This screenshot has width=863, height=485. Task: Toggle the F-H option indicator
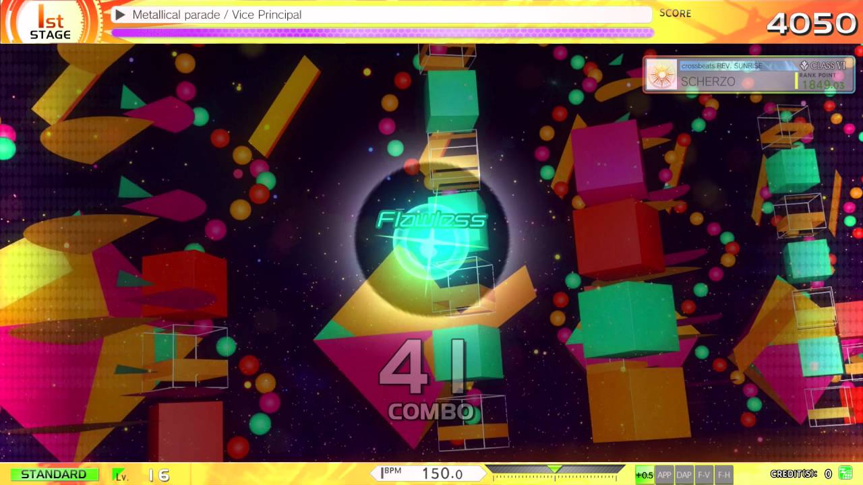[x=723, y=474]
